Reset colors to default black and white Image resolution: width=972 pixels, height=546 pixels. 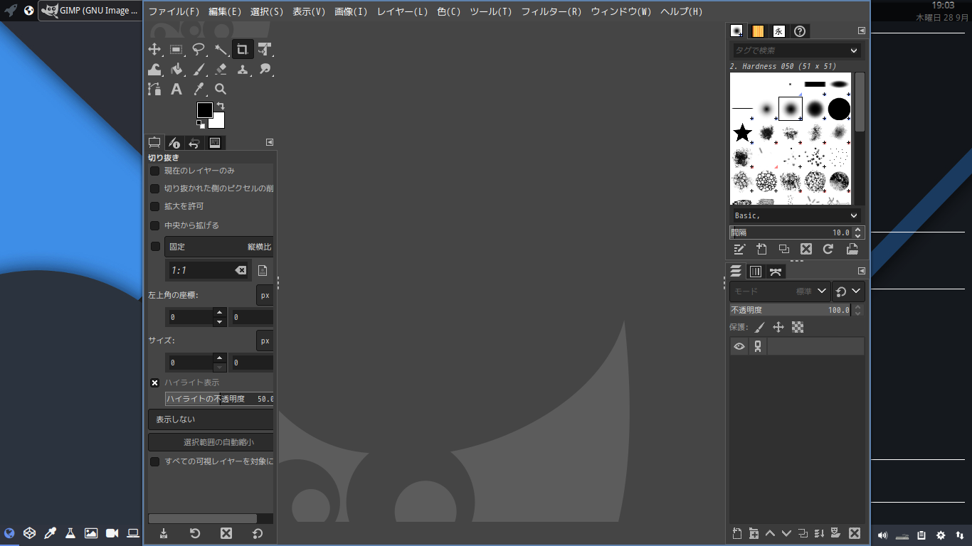(201, 124)
